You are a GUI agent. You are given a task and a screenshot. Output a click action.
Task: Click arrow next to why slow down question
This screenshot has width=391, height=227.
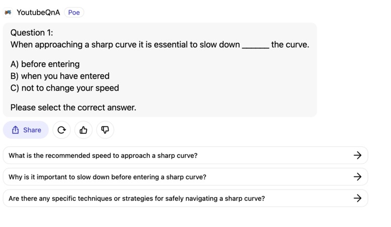tap(358, 177)
